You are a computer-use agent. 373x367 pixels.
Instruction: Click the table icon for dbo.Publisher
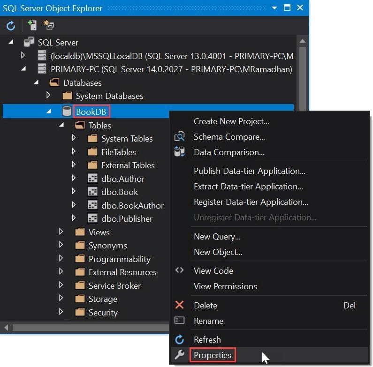coord(92,218)
